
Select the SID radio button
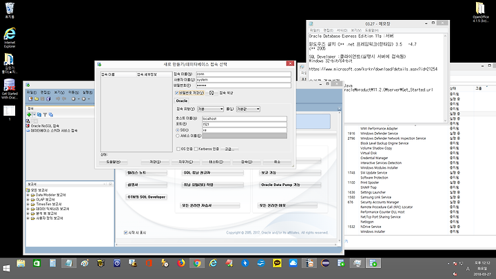coord(178,130)
